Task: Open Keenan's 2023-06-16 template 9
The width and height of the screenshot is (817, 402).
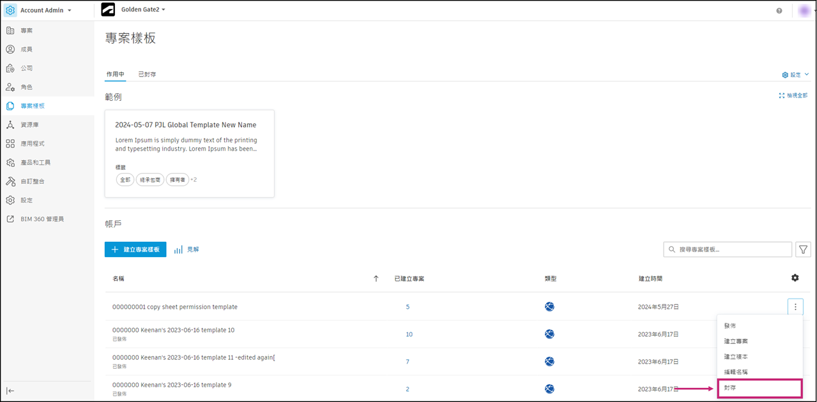Action: (172, 385)
